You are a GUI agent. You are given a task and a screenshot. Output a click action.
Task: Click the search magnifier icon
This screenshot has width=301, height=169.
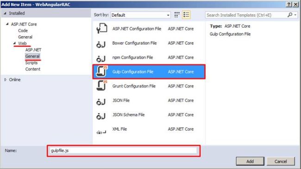pos(290,15)
